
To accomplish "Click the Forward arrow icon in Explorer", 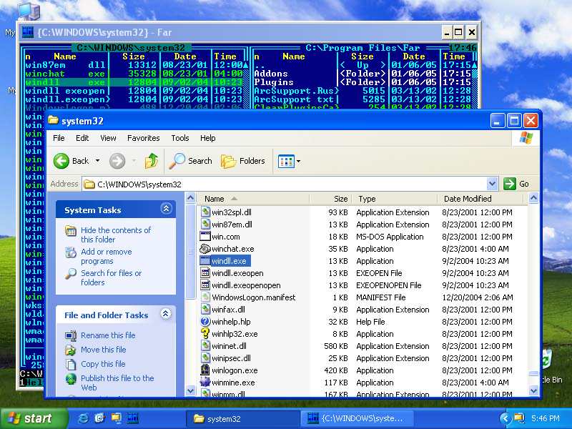I will pyautogui.click(x=117, y=161).
